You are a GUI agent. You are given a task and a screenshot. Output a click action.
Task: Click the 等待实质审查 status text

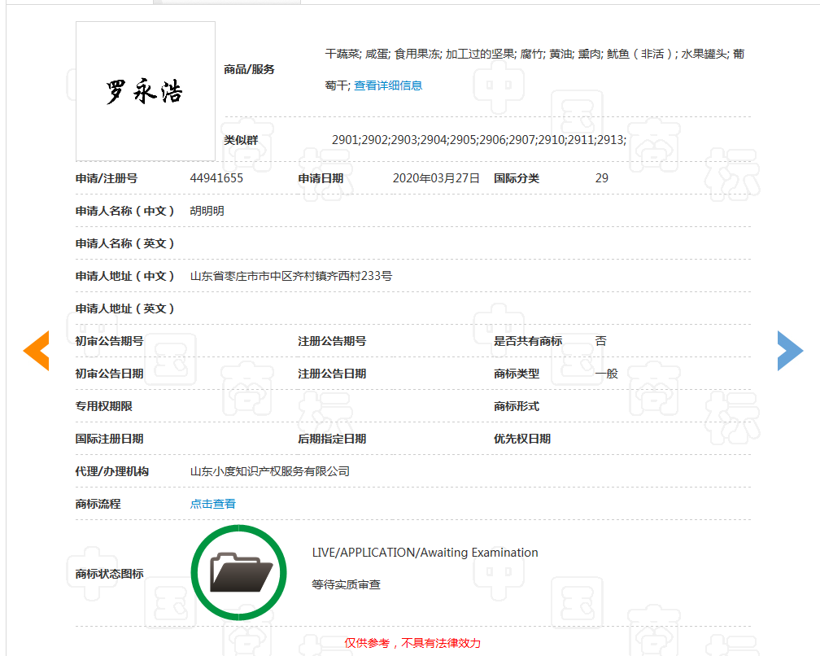[x=347, y=584]
